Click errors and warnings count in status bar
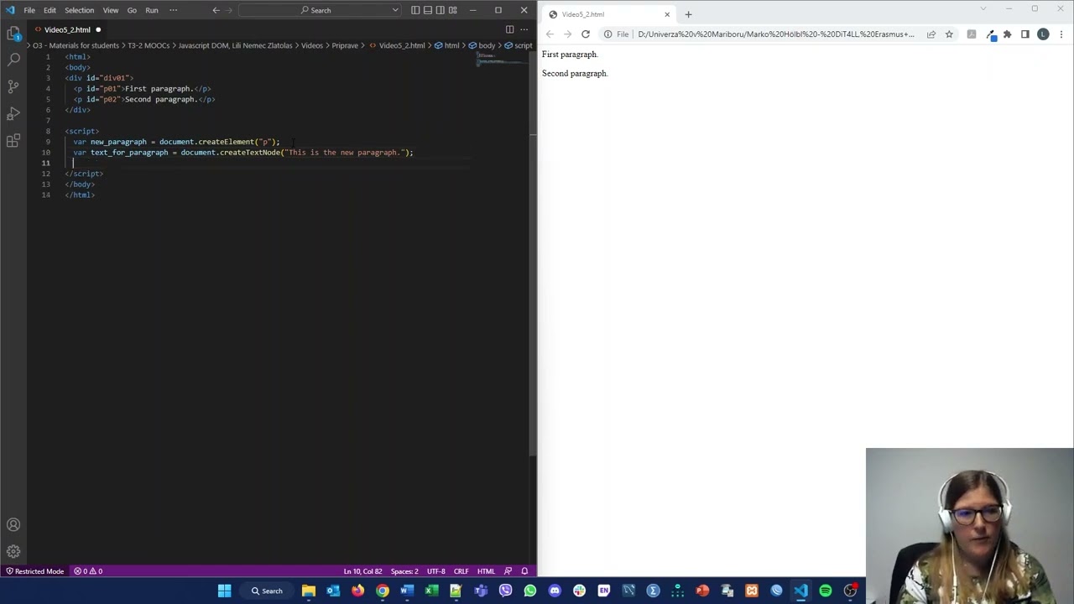The height and width of the screenshot is (604, 1074). click(x=88, y=571)
